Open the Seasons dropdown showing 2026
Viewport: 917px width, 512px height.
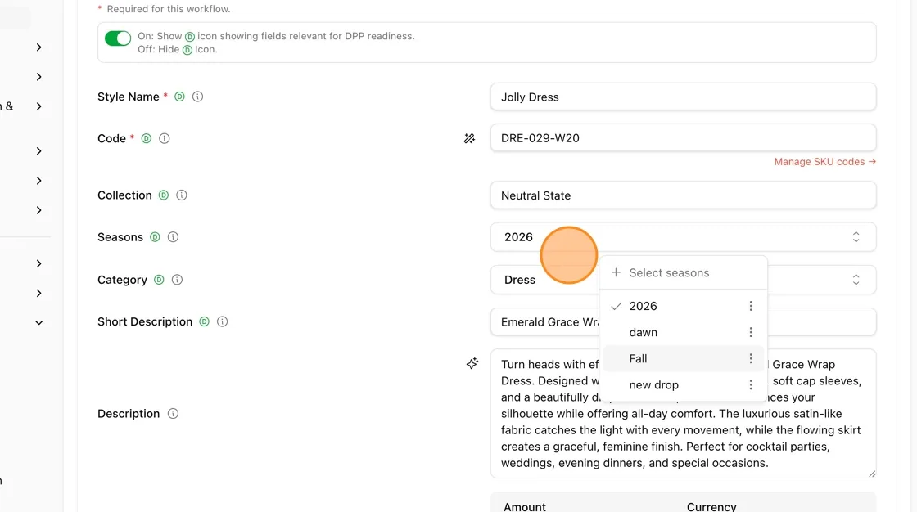[x=683, y=236]
